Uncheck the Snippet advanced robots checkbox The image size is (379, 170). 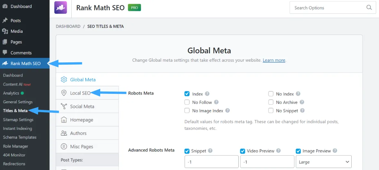pos(187,151)
